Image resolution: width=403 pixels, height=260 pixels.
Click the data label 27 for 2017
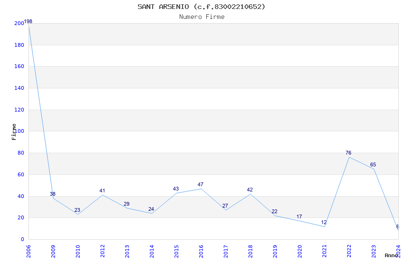(225, 206)
